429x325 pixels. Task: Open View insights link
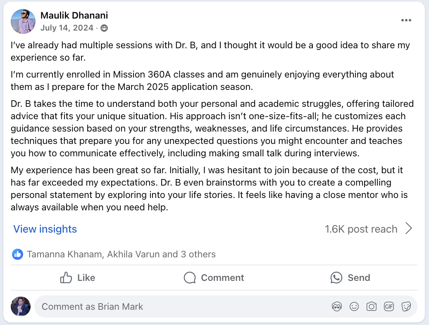(45, 229)
